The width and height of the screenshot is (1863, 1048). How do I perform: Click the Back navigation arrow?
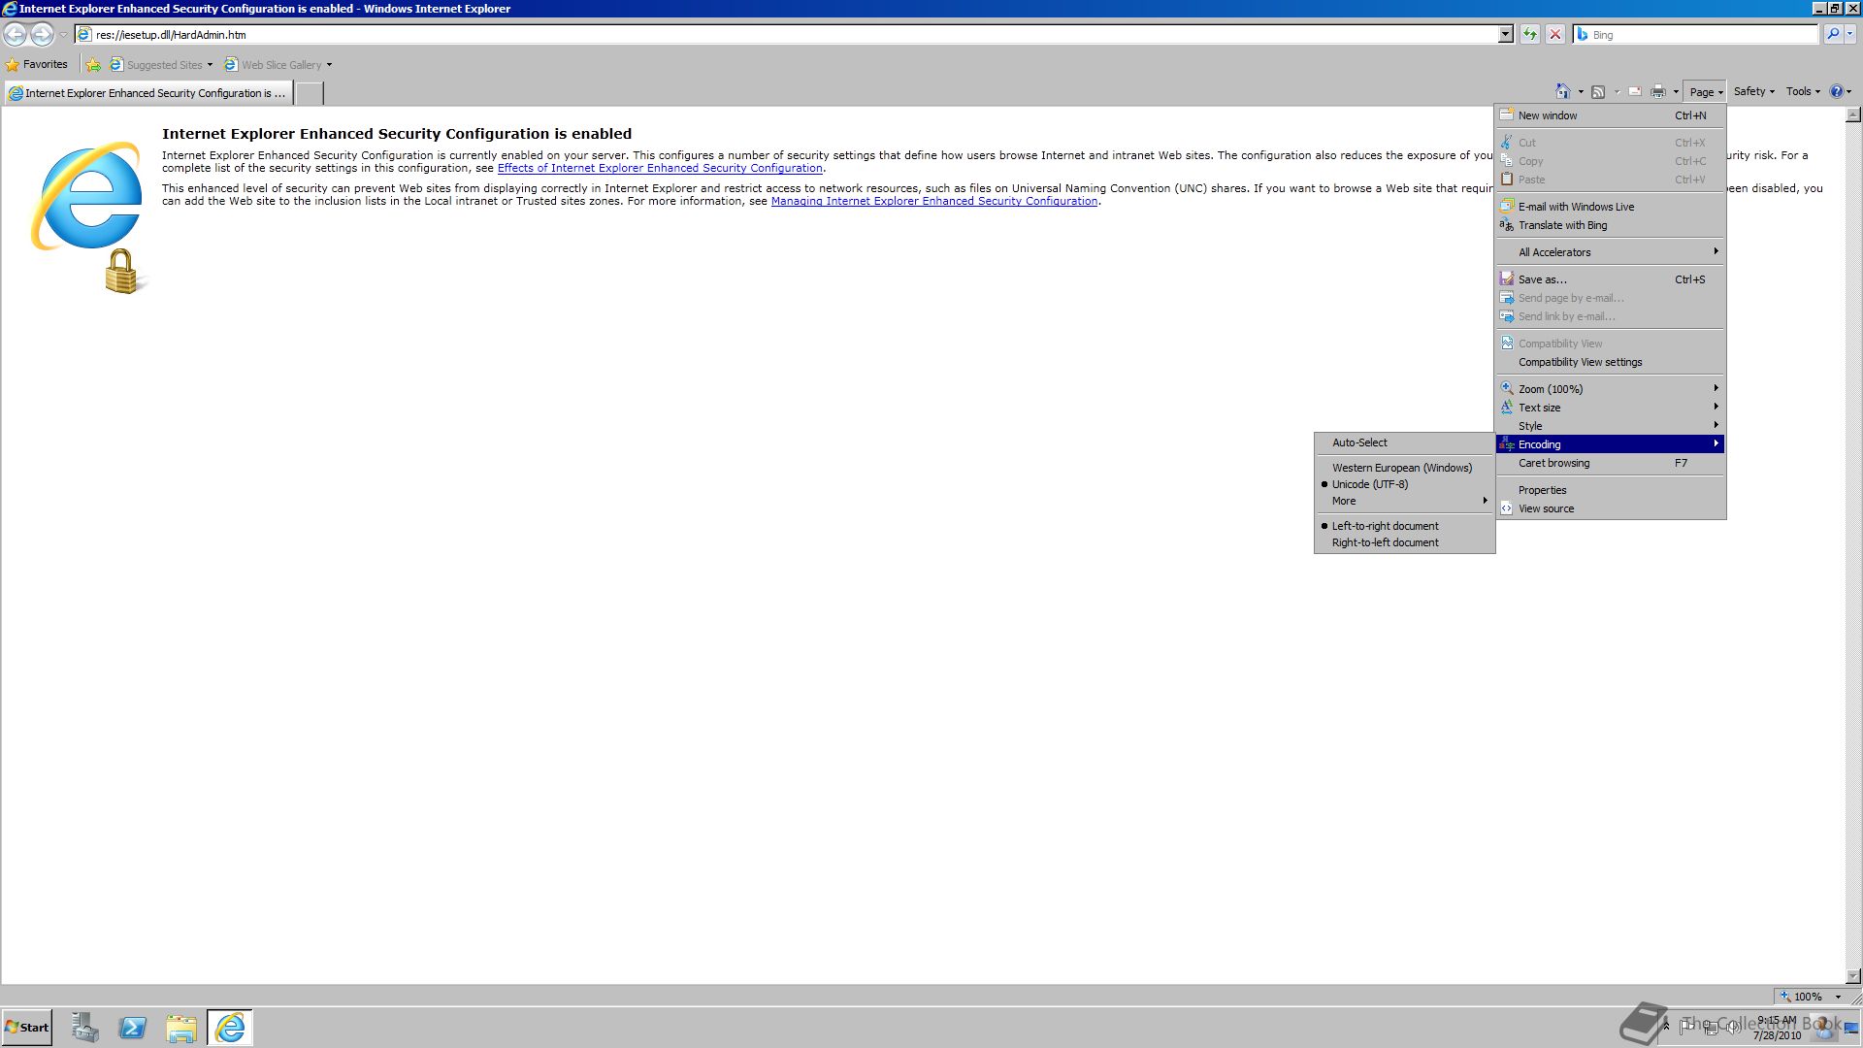click(15, 34)
